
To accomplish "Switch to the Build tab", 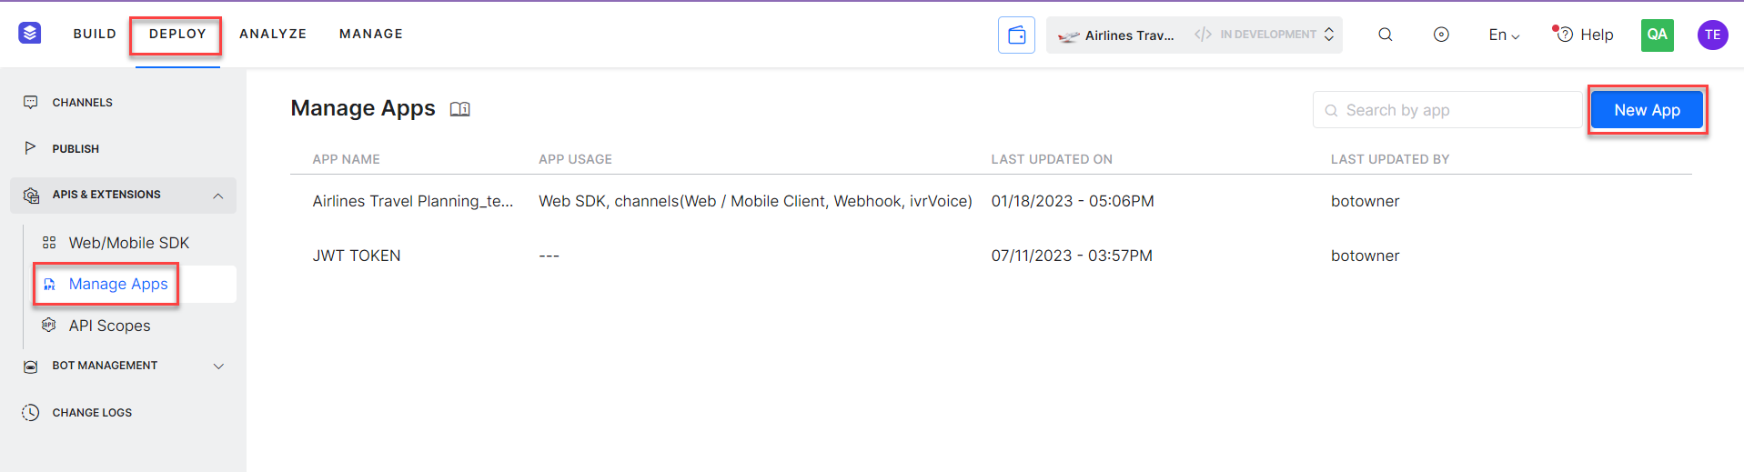I will 95,34.
